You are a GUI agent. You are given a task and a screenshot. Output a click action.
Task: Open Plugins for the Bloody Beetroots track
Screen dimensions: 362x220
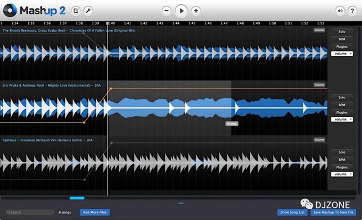pos(342,47)
